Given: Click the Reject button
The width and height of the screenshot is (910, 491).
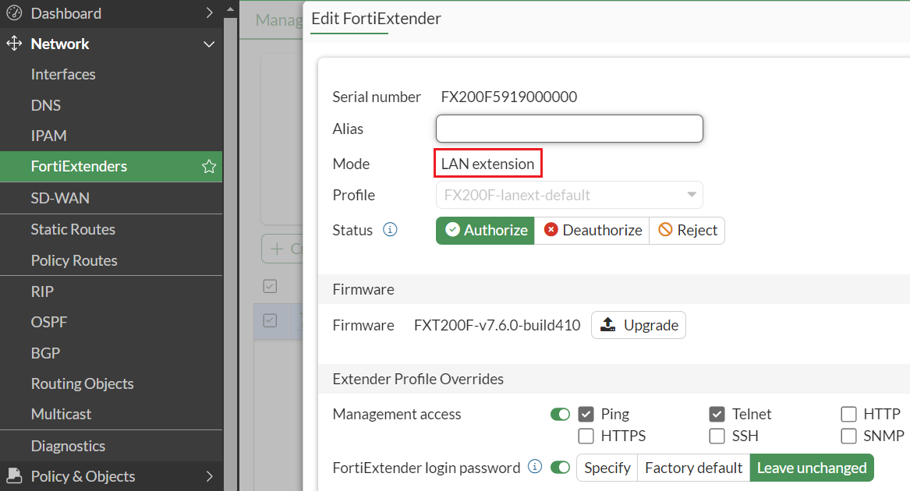Looking at the screenshot, I should [x=687, y=230].
